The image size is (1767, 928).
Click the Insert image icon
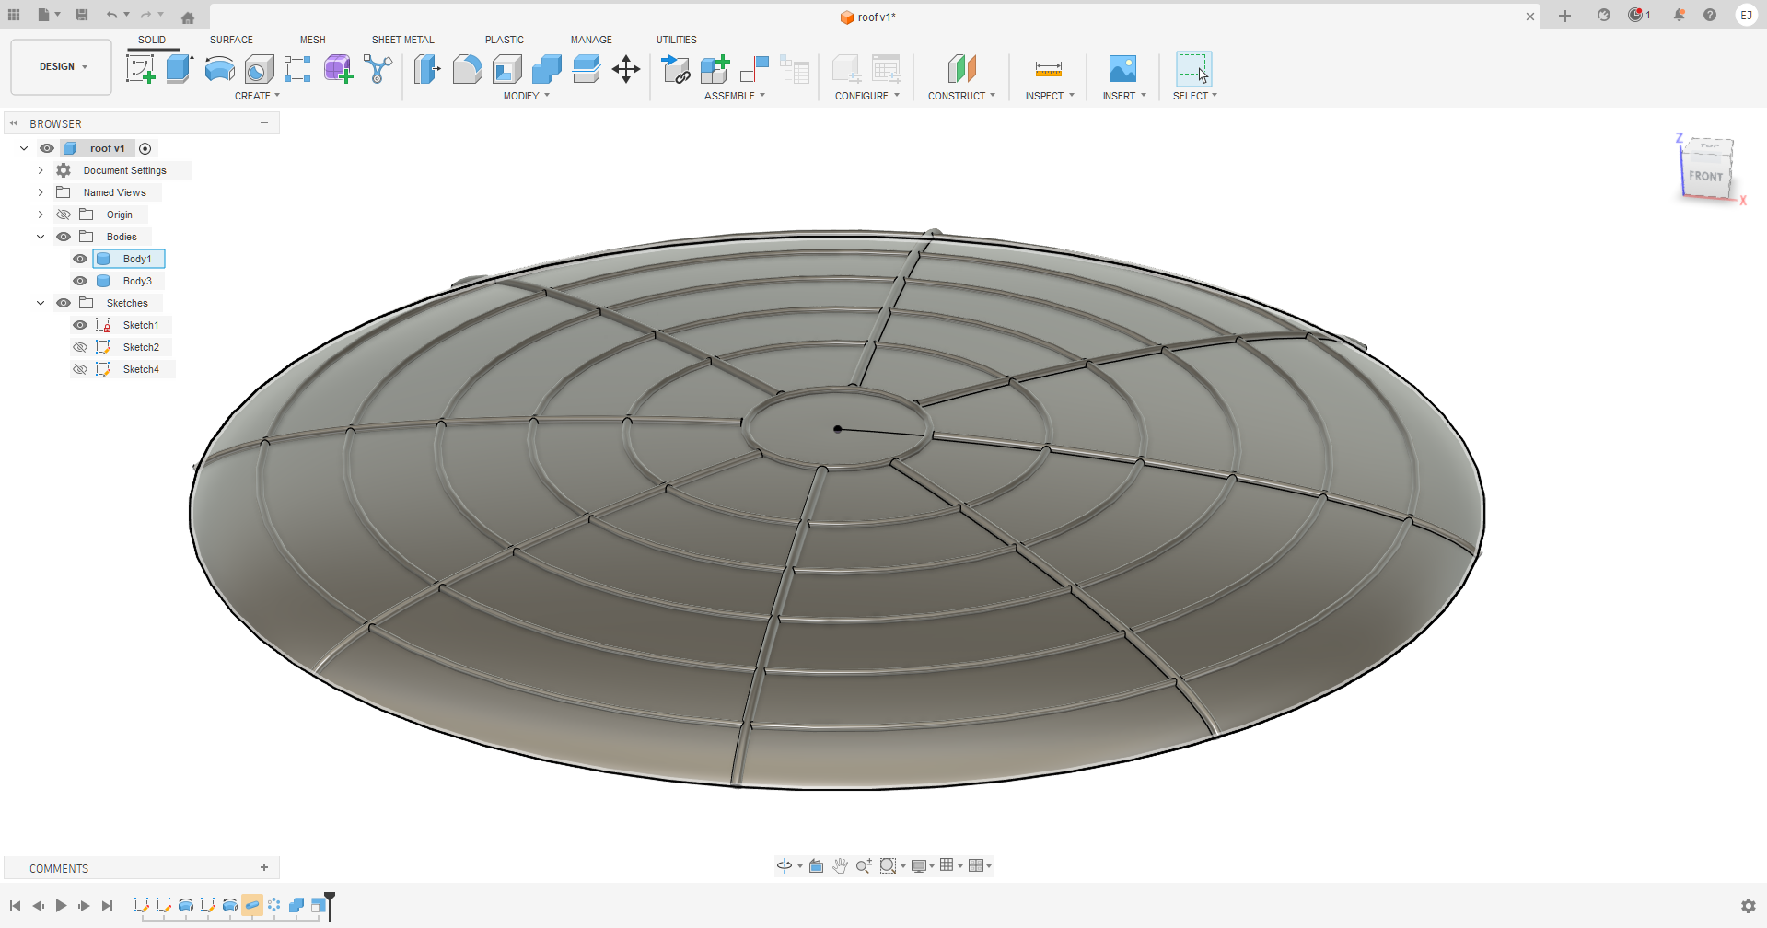pyautogui.click(x=1122, y=69)
